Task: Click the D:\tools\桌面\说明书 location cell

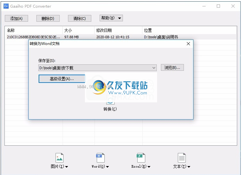Action: (161, 37)
